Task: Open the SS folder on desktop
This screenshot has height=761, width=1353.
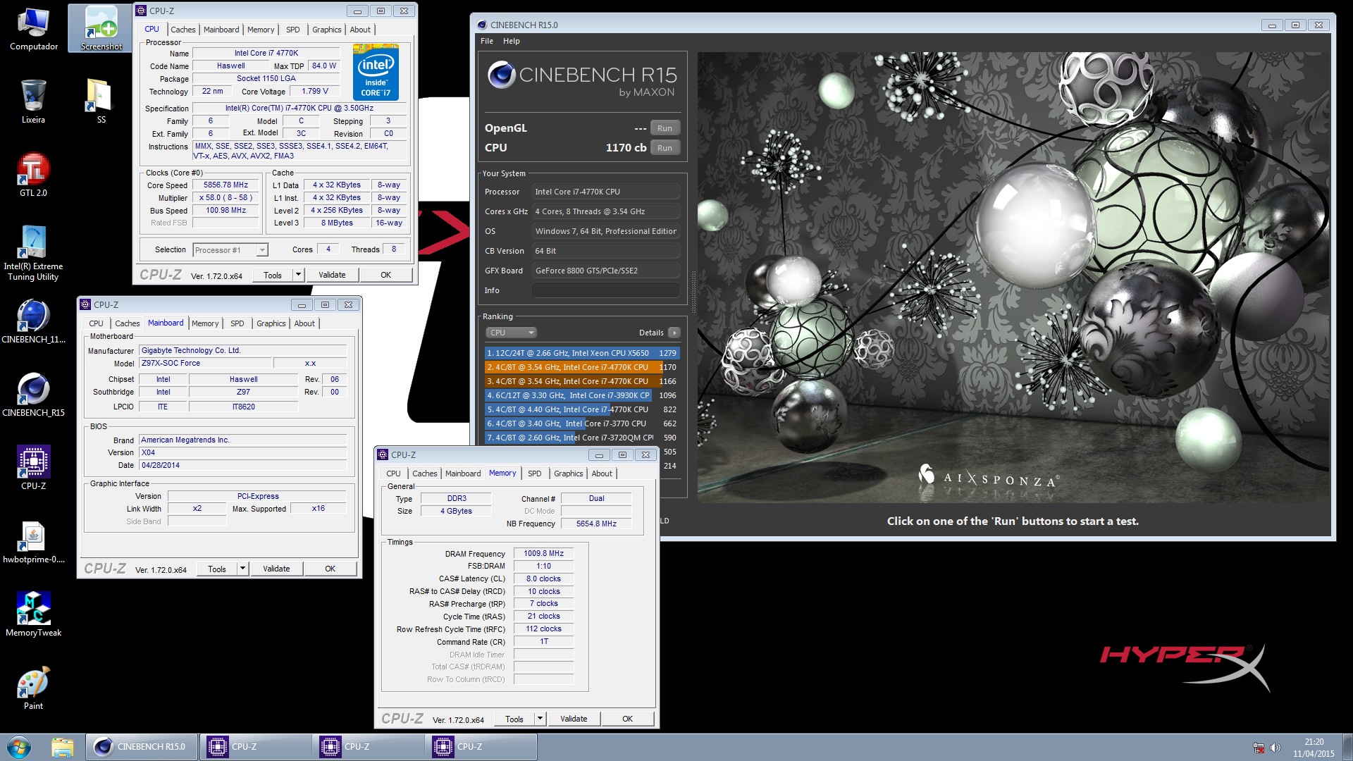Action: pos(101,102)
